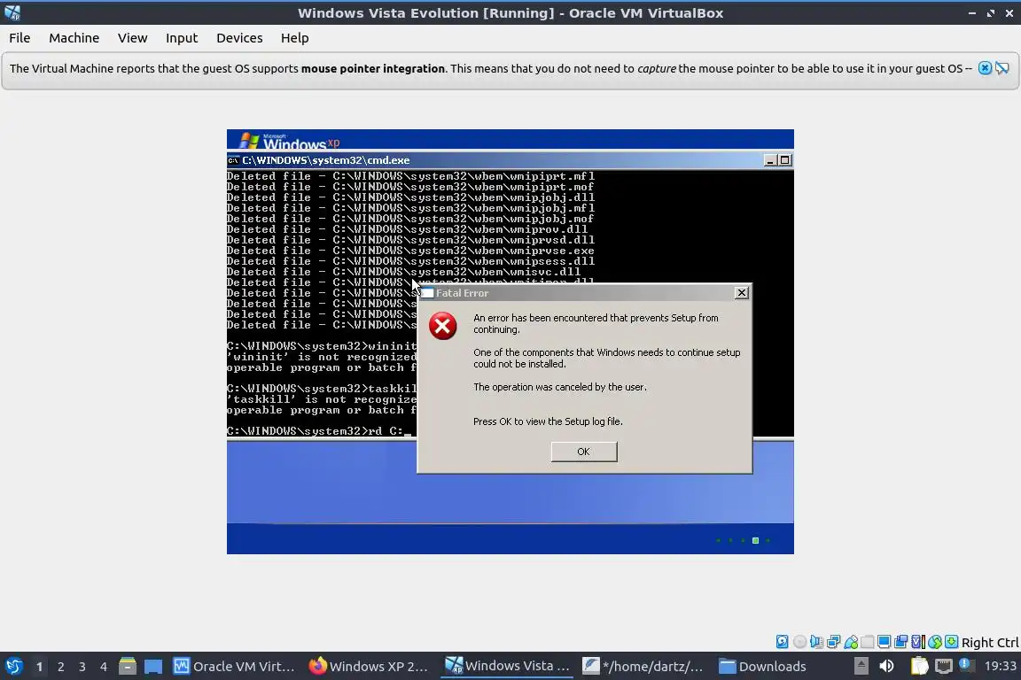Click the keyboard capture green arrow icon

click(951, 642)
